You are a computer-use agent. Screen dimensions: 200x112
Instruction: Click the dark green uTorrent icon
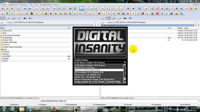coord(7,14)
